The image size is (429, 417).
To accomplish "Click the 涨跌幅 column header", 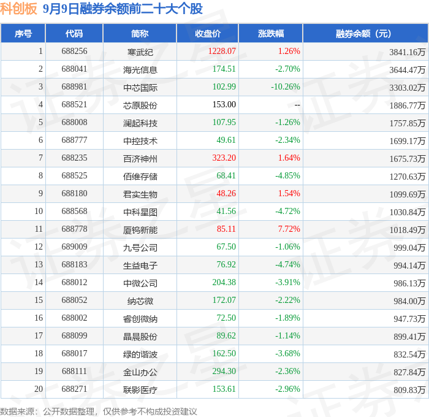I will [x=271, y=33].
